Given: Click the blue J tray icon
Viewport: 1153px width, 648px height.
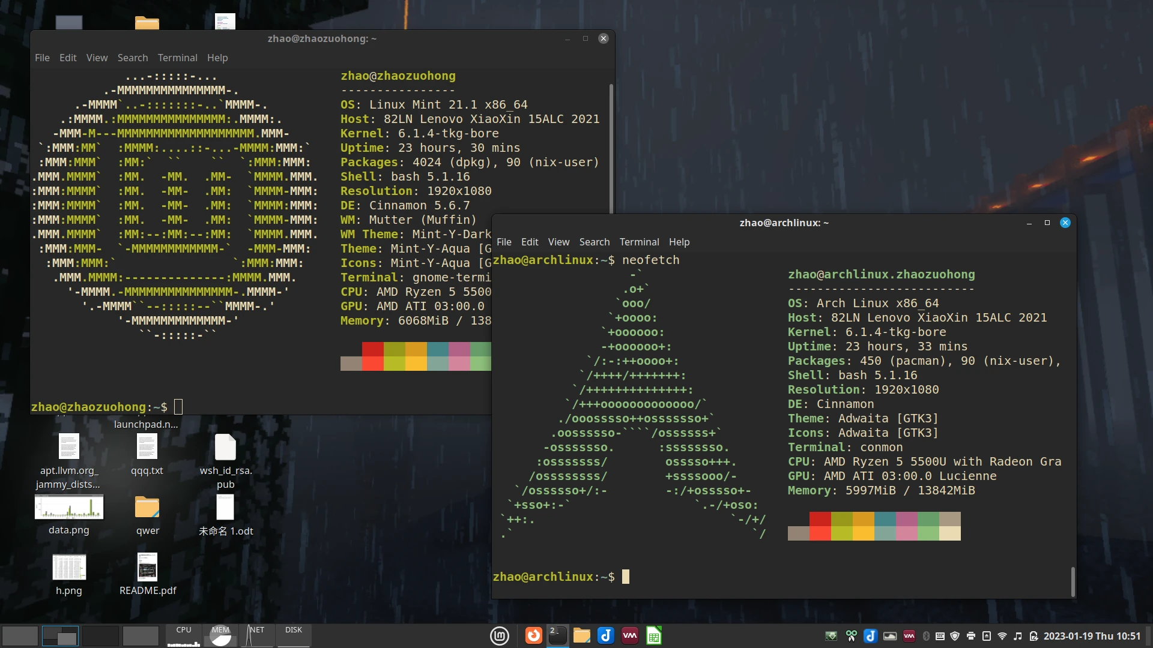Looking at the screenshot, I should [870, 636].
